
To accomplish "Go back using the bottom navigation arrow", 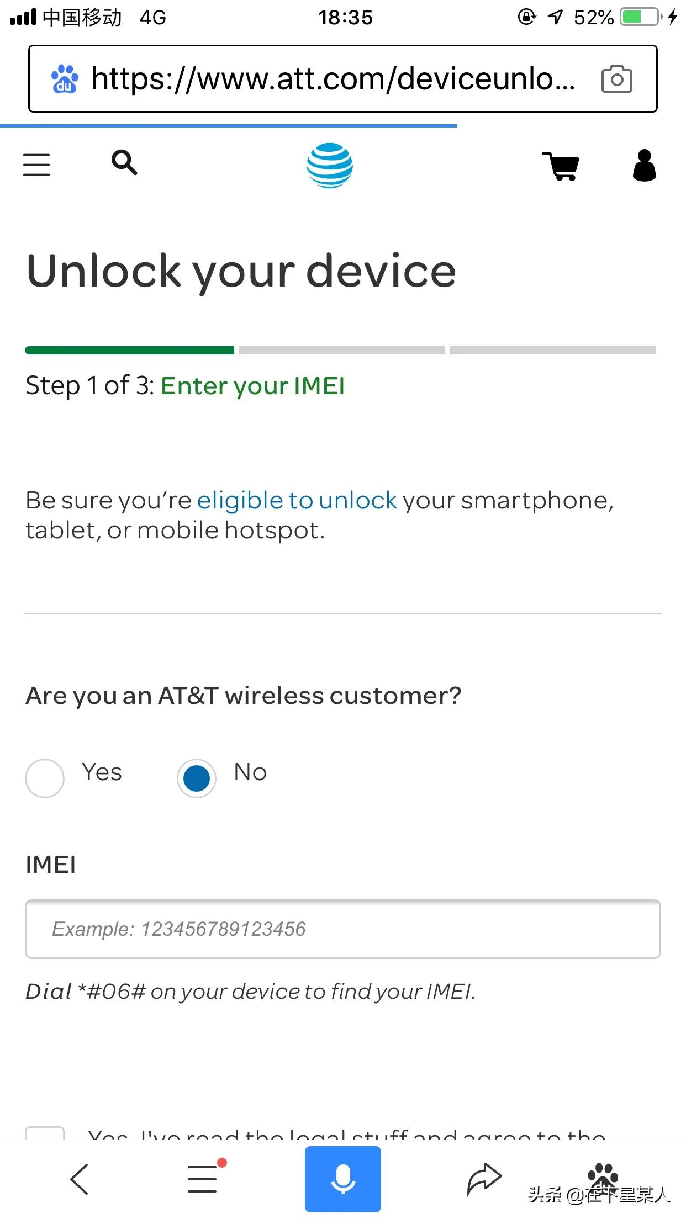I will tap(79, 1179).
